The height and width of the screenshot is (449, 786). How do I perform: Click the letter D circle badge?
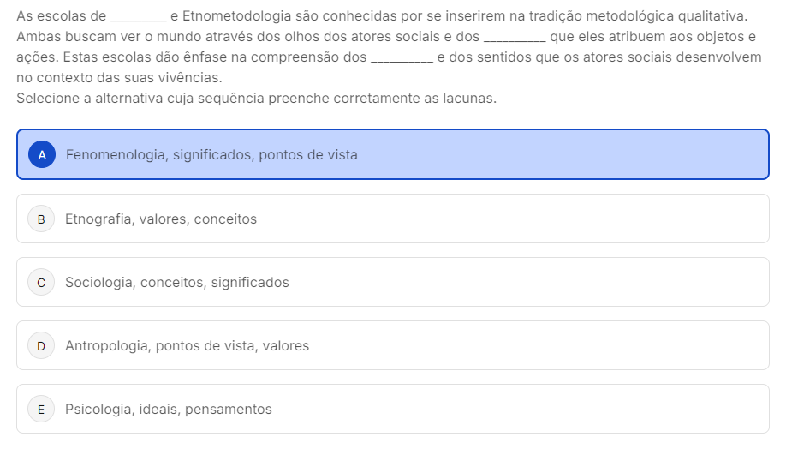click(x=41, y=345)
